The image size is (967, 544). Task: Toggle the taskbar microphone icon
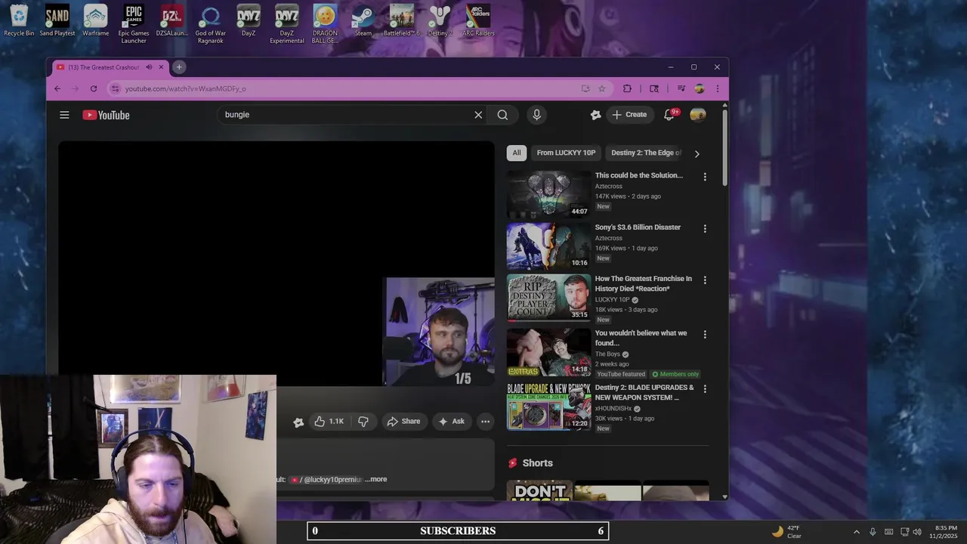pos(873,532)
